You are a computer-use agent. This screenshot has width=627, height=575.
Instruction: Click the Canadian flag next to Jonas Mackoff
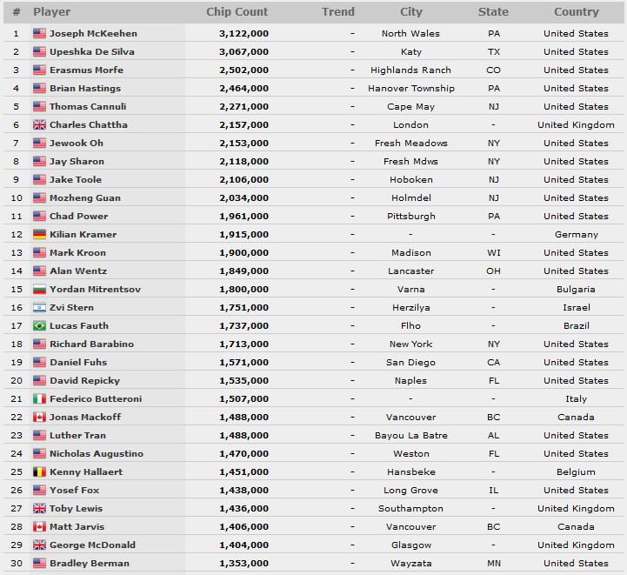click(x=39, y=418)
